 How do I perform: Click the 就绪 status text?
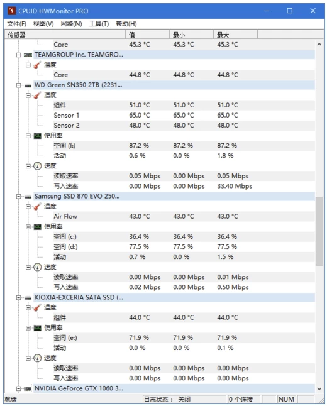pos(11,400)
